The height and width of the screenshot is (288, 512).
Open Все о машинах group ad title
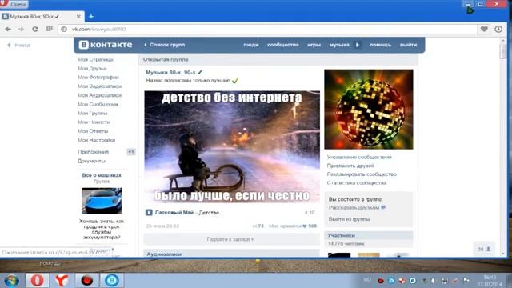click(102, 175)
